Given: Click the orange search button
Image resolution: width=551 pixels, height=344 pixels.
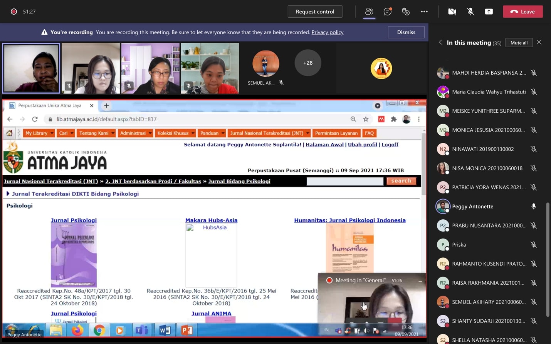Looking at the screenshot, I should point(401,181).
